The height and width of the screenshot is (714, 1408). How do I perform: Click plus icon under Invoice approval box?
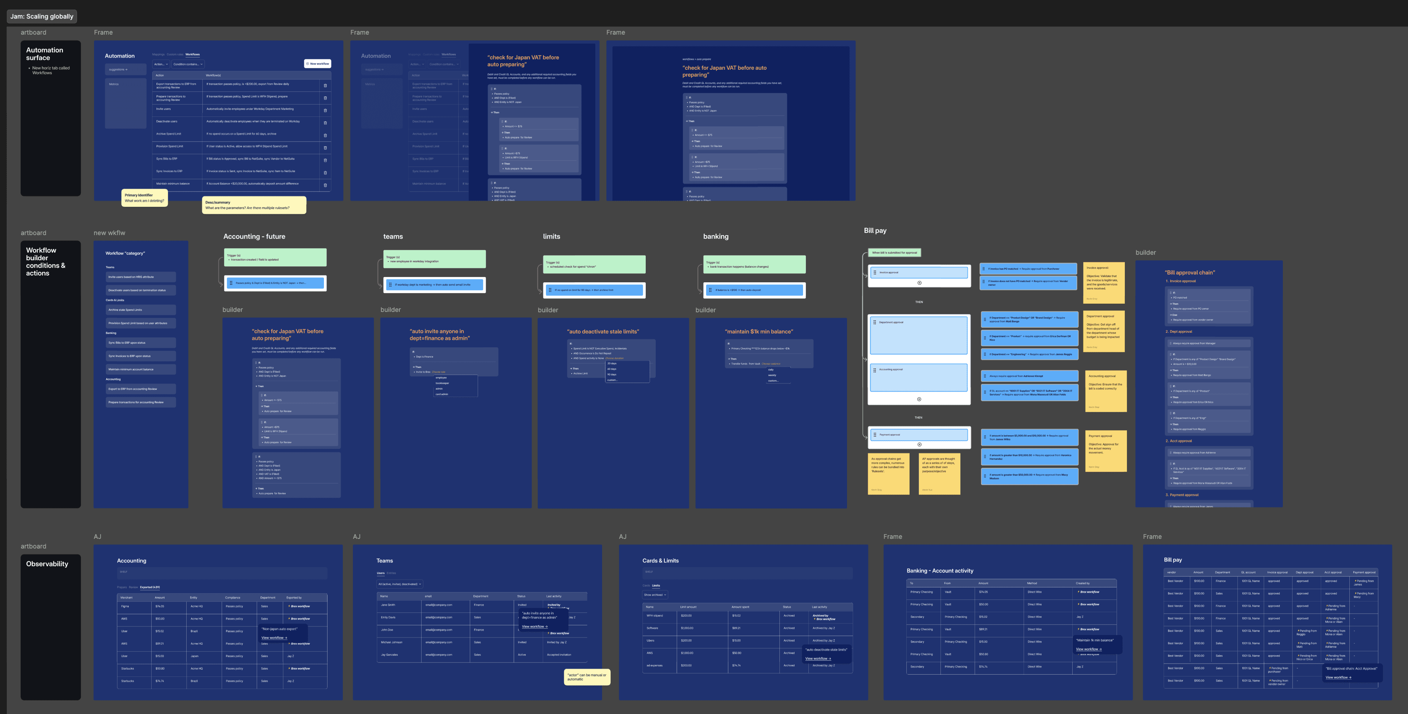coord(919,282)
